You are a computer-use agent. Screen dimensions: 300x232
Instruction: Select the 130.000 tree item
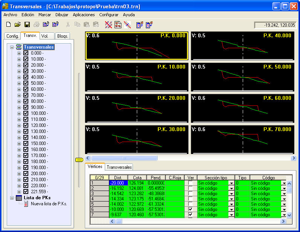[x=40, y=131]
